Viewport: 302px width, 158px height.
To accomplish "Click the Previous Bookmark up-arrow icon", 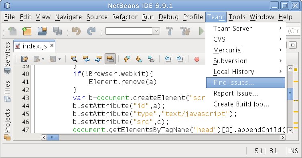I will tap(127, 59).
